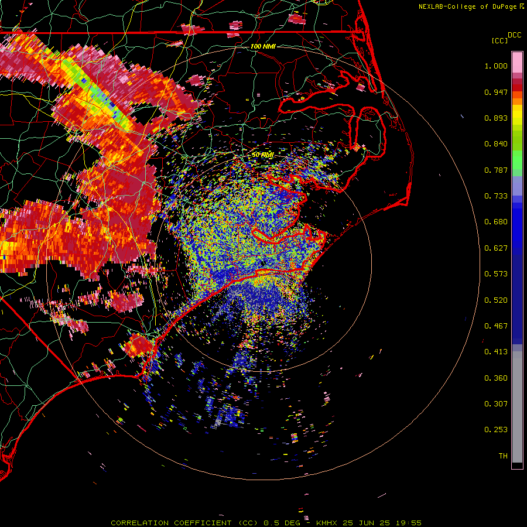
Task: Click the 0.680 scale label
Action: point(496,222)
